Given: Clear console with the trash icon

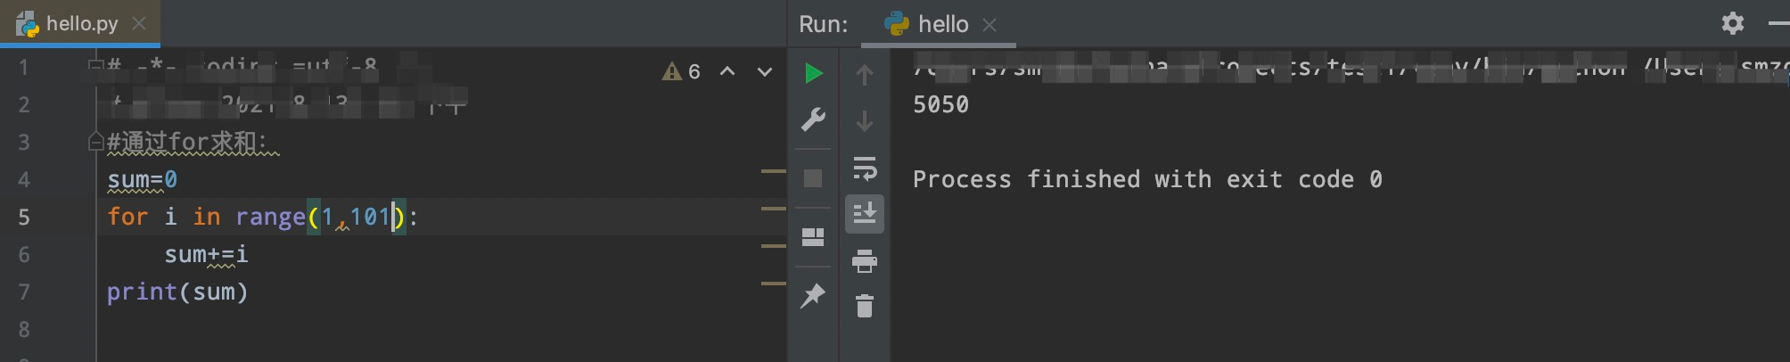Looking at the screenshot, I should click(x=865, y=307).
